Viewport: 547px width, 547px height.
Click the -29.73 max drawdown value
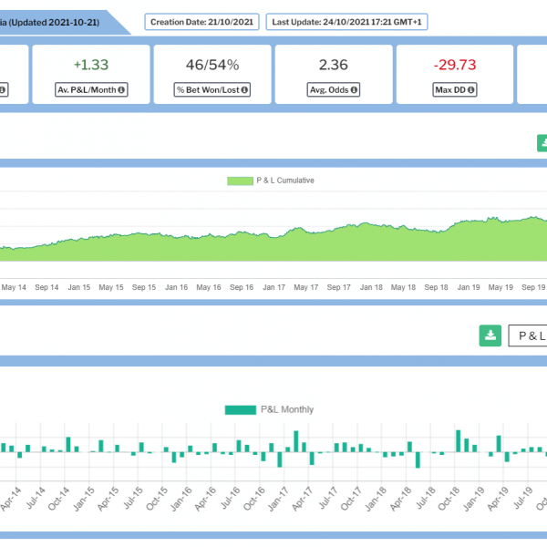coord(455,65)
